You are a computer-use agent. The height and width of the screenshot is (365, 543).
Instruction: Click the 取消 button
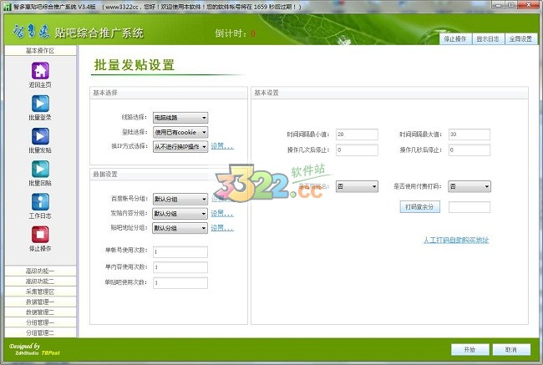tap(511, 350)
